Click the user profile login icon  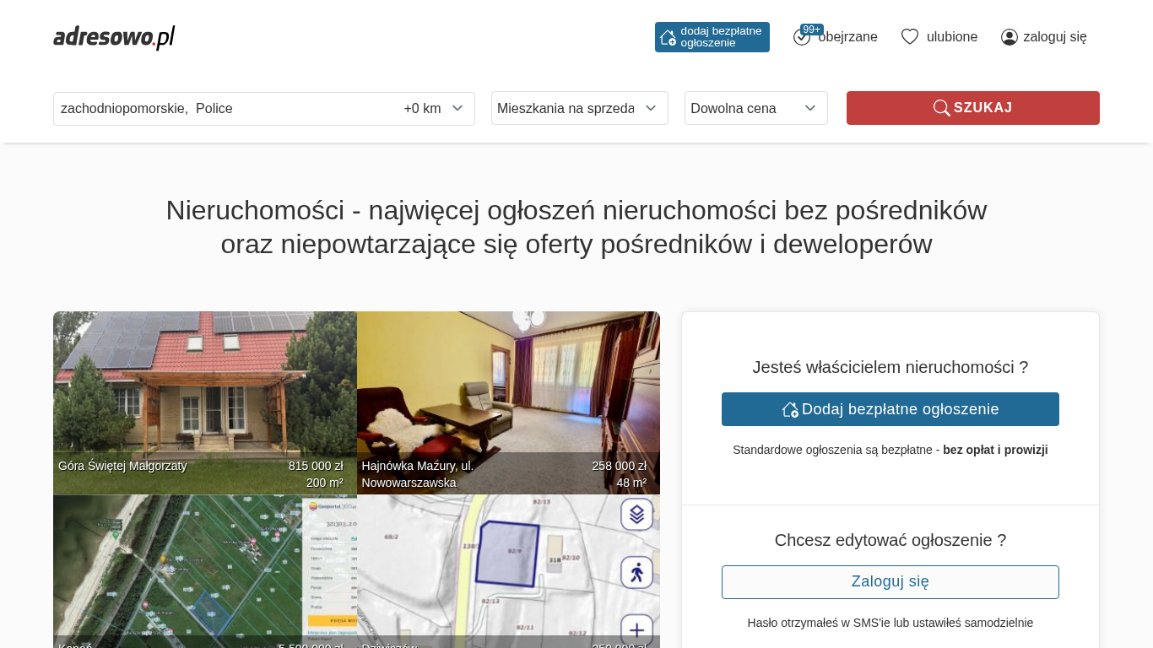click(x=1009, y=37)
